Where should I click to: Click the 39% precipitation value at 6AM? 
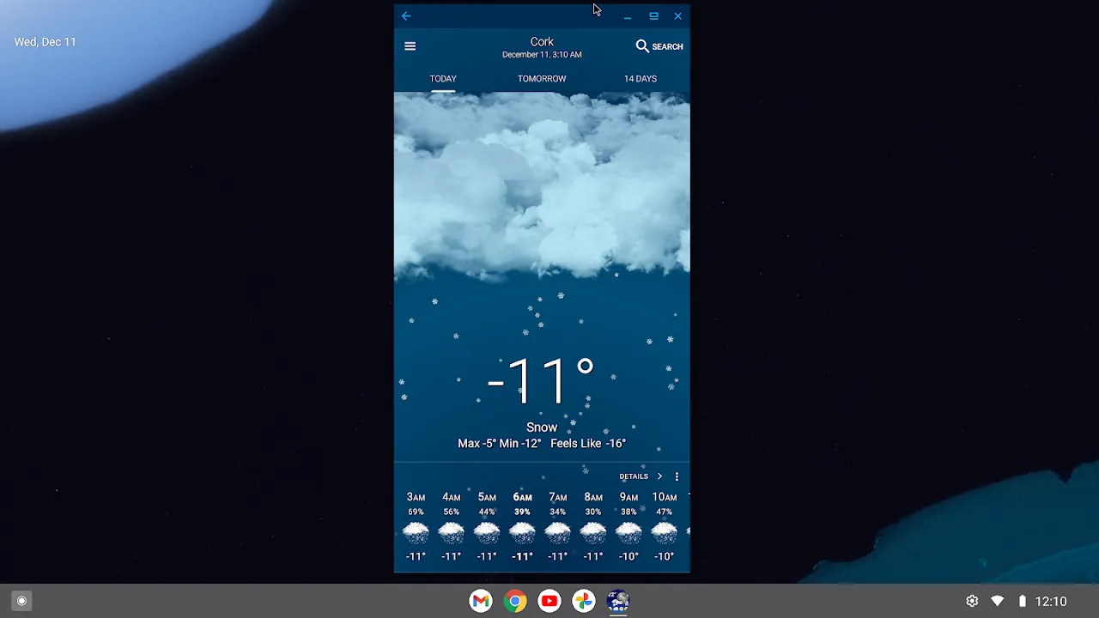click(x=522, y=512)
